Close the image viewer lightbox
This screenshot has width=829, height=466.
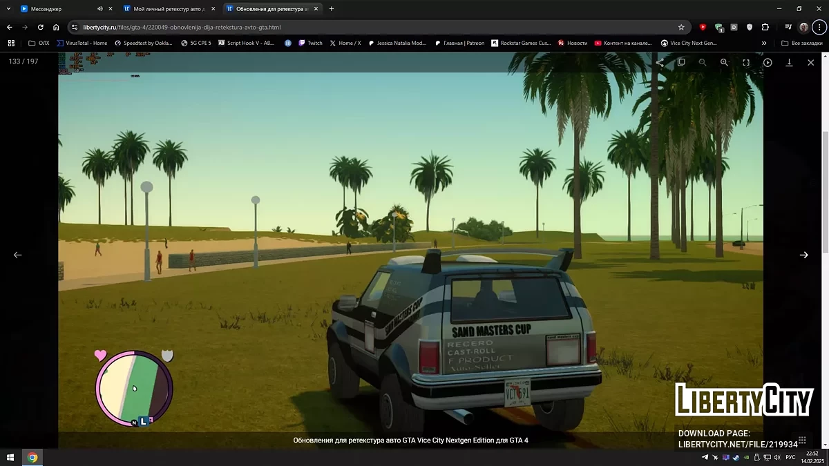[x=810, y=62]
